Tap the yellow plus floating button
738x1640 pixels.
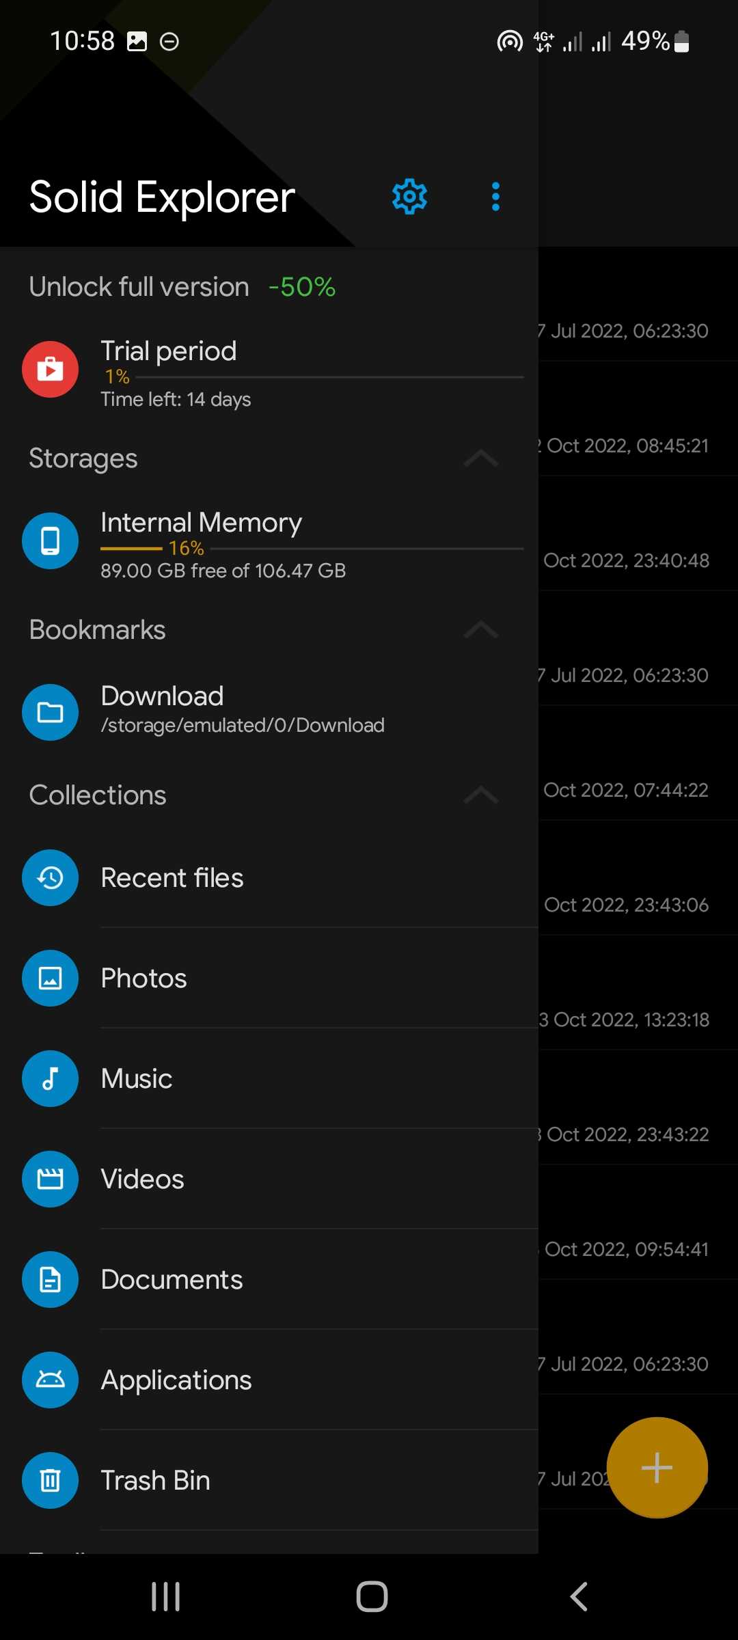[657, 1468]
